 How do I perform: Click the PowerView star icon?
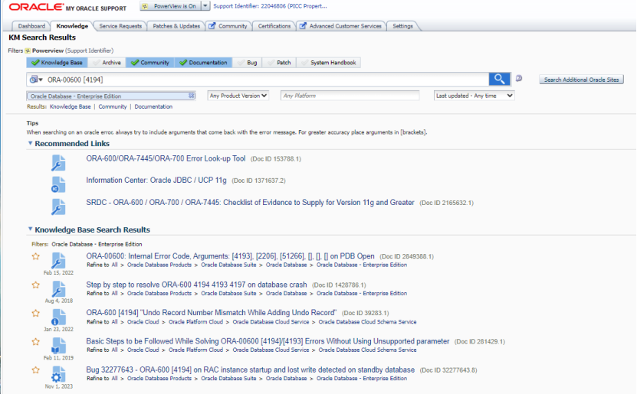[145, 6]
